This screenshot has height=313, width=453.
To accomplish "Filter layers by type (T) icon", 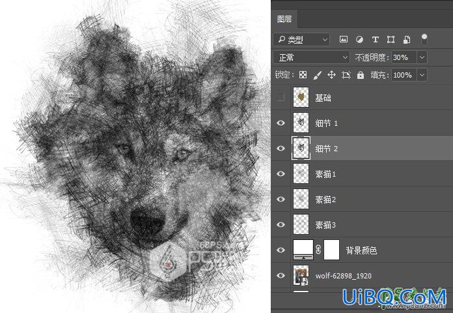I will click(x=376, y=39).
